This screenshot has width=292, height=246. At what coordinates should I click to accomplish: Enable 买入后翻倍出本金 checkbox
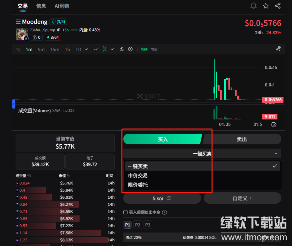(125, 212)
